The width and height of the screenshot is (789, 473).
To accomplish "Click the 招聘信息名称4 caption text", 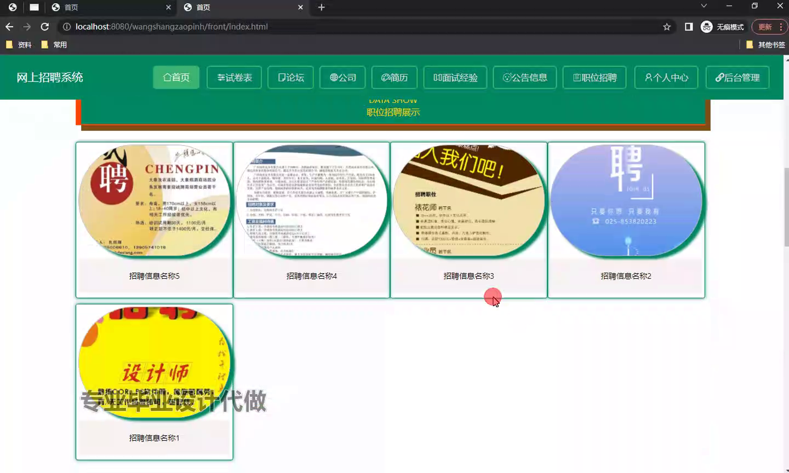I will pyautogui.click(x=312, y=276).
